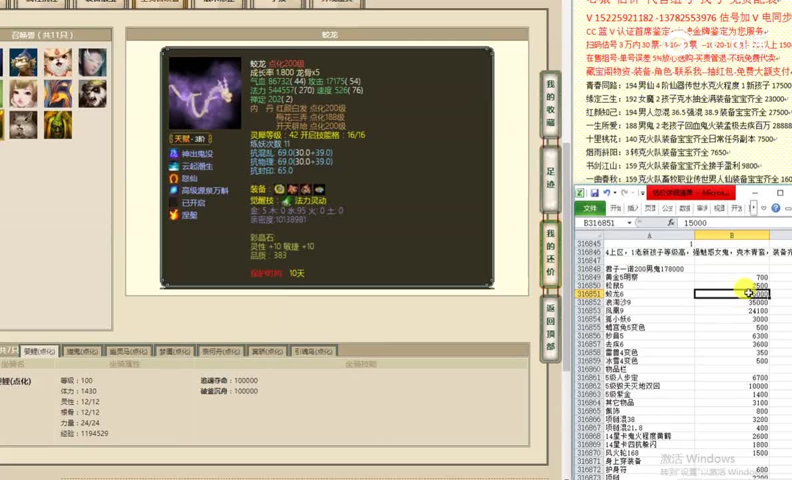Image resolution: width=792 pixels, height=480 pixels.
Task: Select cell B316851 containing 15000
Action: coord(731,293)
